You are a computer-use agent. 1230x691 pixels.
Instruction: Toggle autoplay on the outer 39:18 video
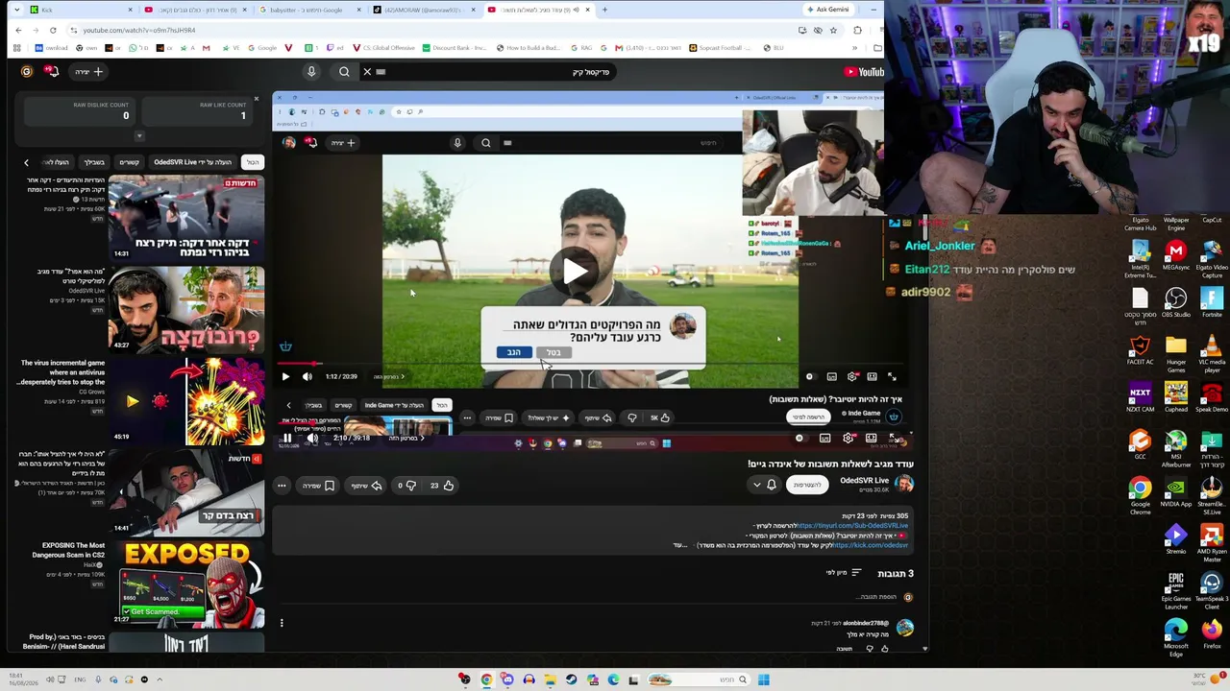[x=800, y=439]
